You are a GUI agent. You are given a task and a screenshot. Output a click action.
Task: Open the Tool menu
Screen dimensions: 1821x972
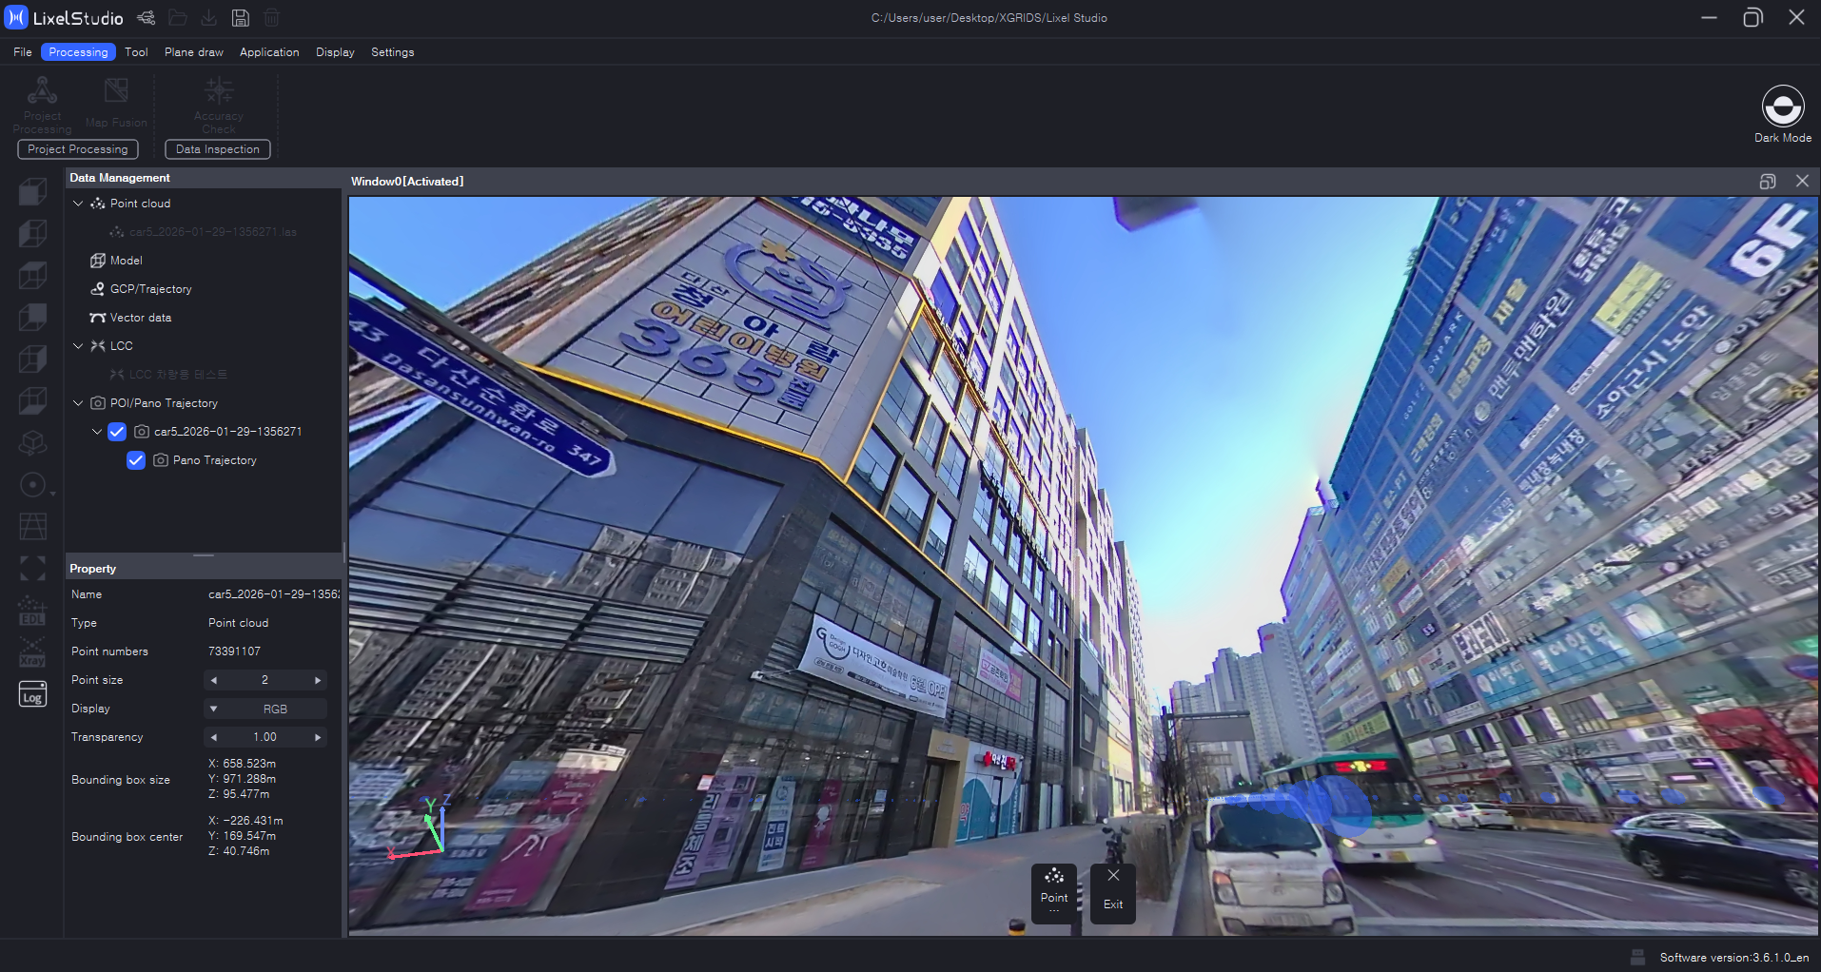(x=136, y=52)
